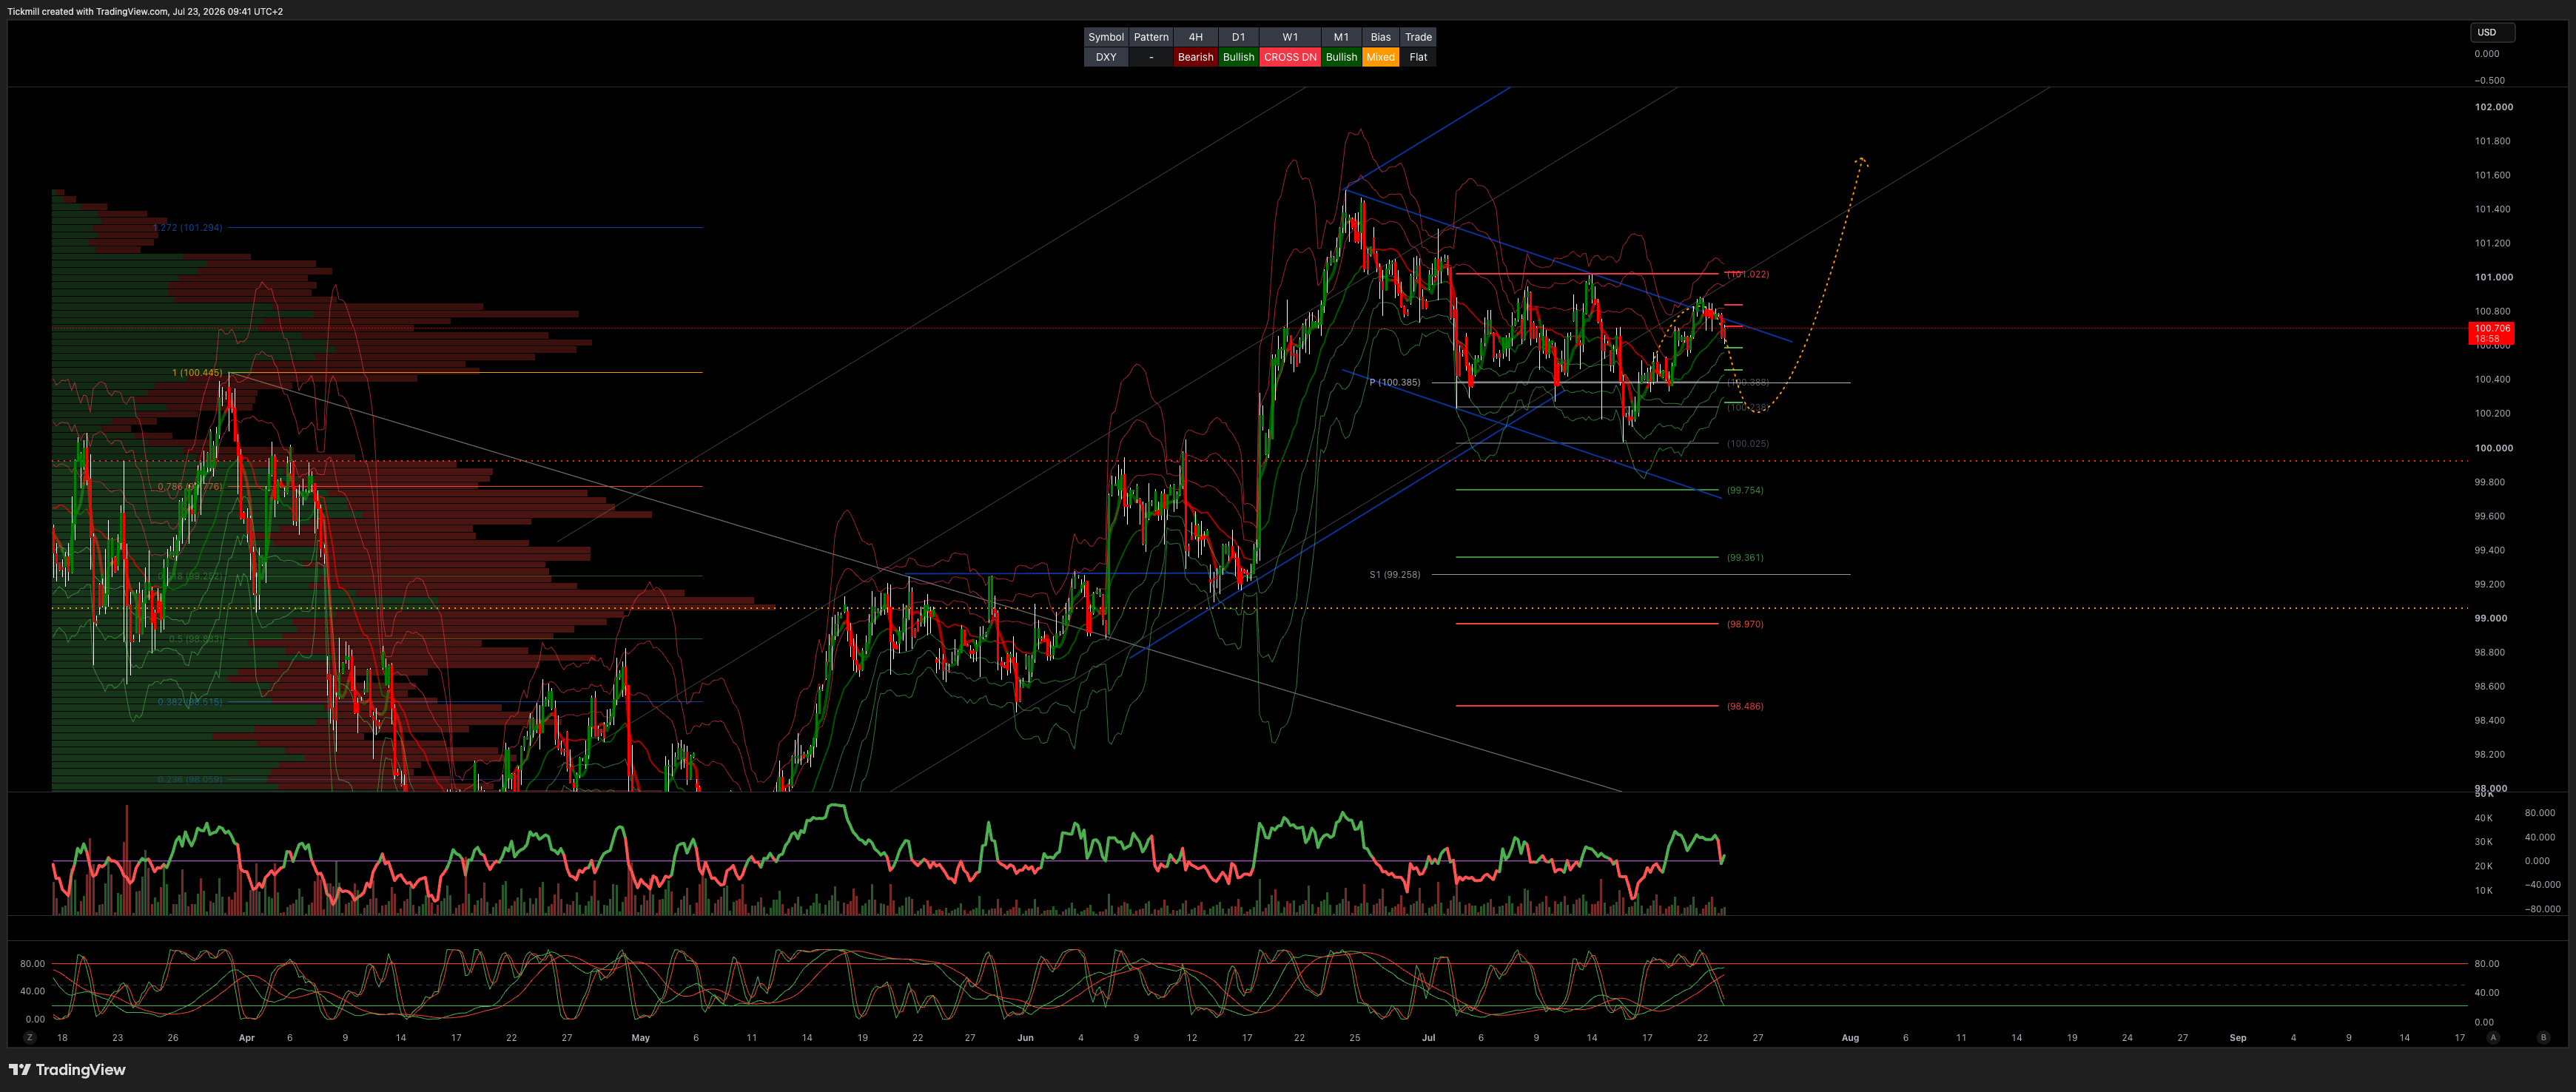
Task: Click the Symbol header cell
Action: [x=1106, y=37]
